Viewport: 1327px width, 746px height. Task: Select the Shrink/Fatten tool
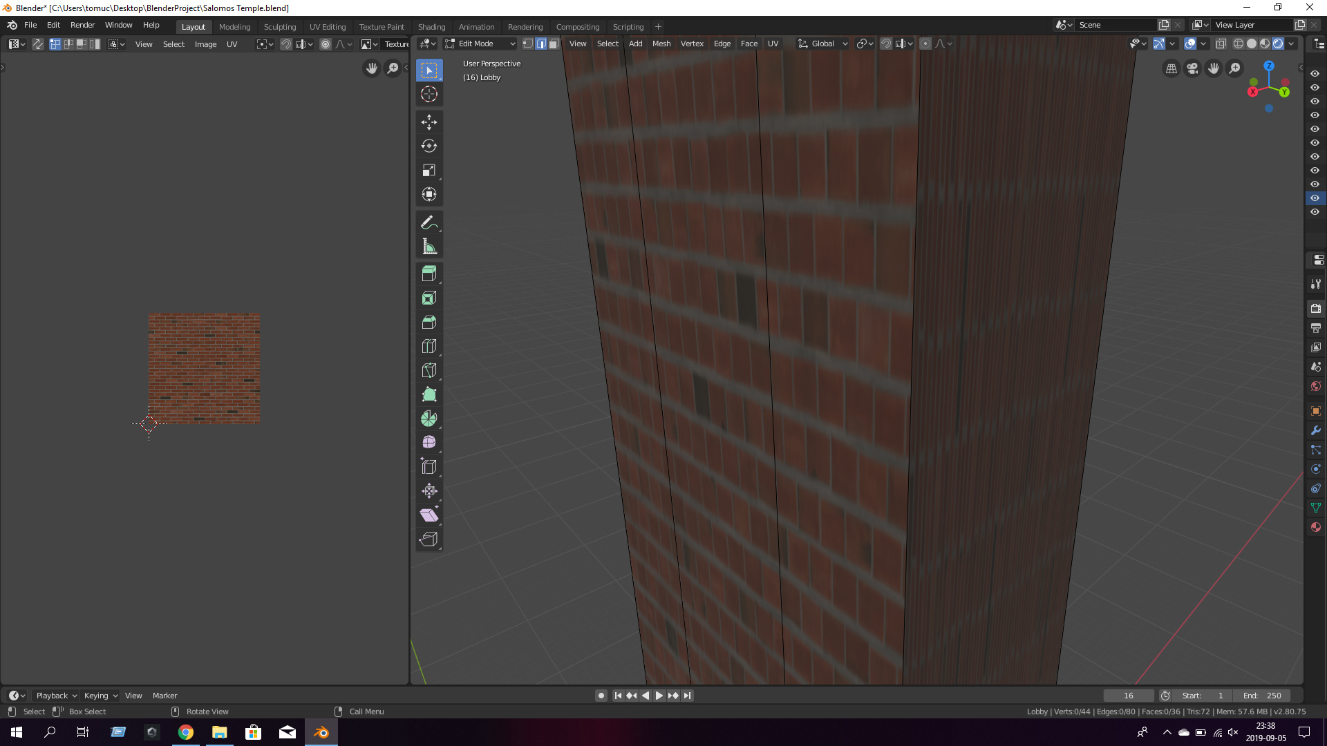coord(429,491)
